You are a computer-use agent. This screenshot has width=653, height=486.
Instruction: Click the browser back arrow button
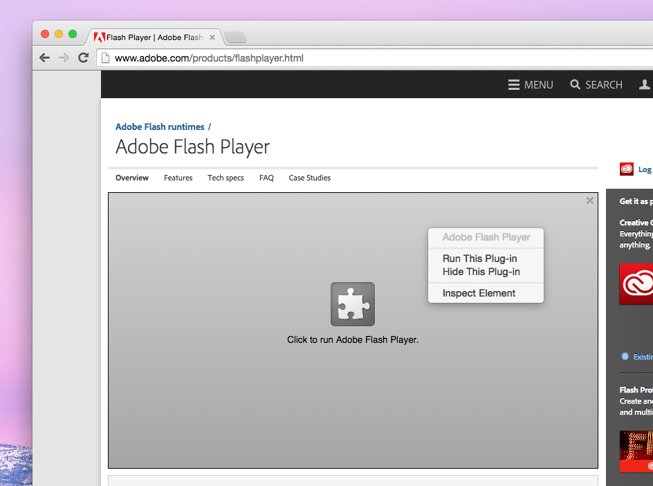45,58
